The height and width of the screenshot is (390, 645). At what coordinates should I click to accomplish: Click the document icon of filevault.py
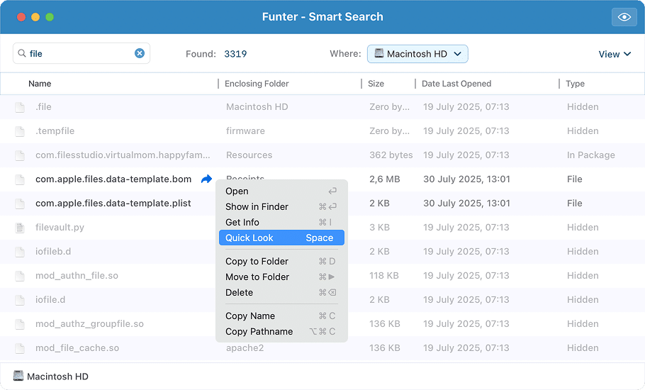19,228
